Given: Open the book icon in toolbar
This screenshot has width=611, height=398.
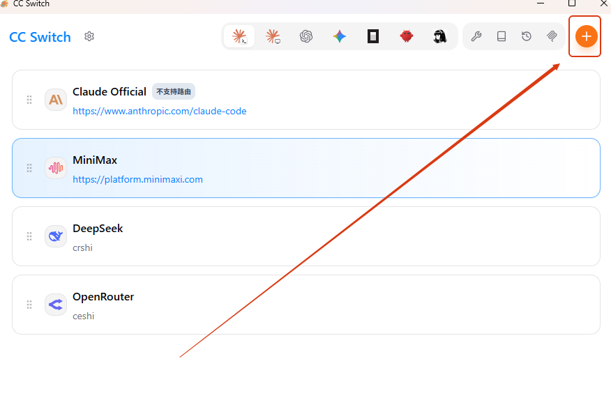Looking at the screenshot, I should pyautogui.click(x=501, y=37).
